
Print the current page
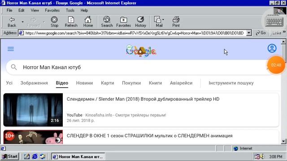176,22
